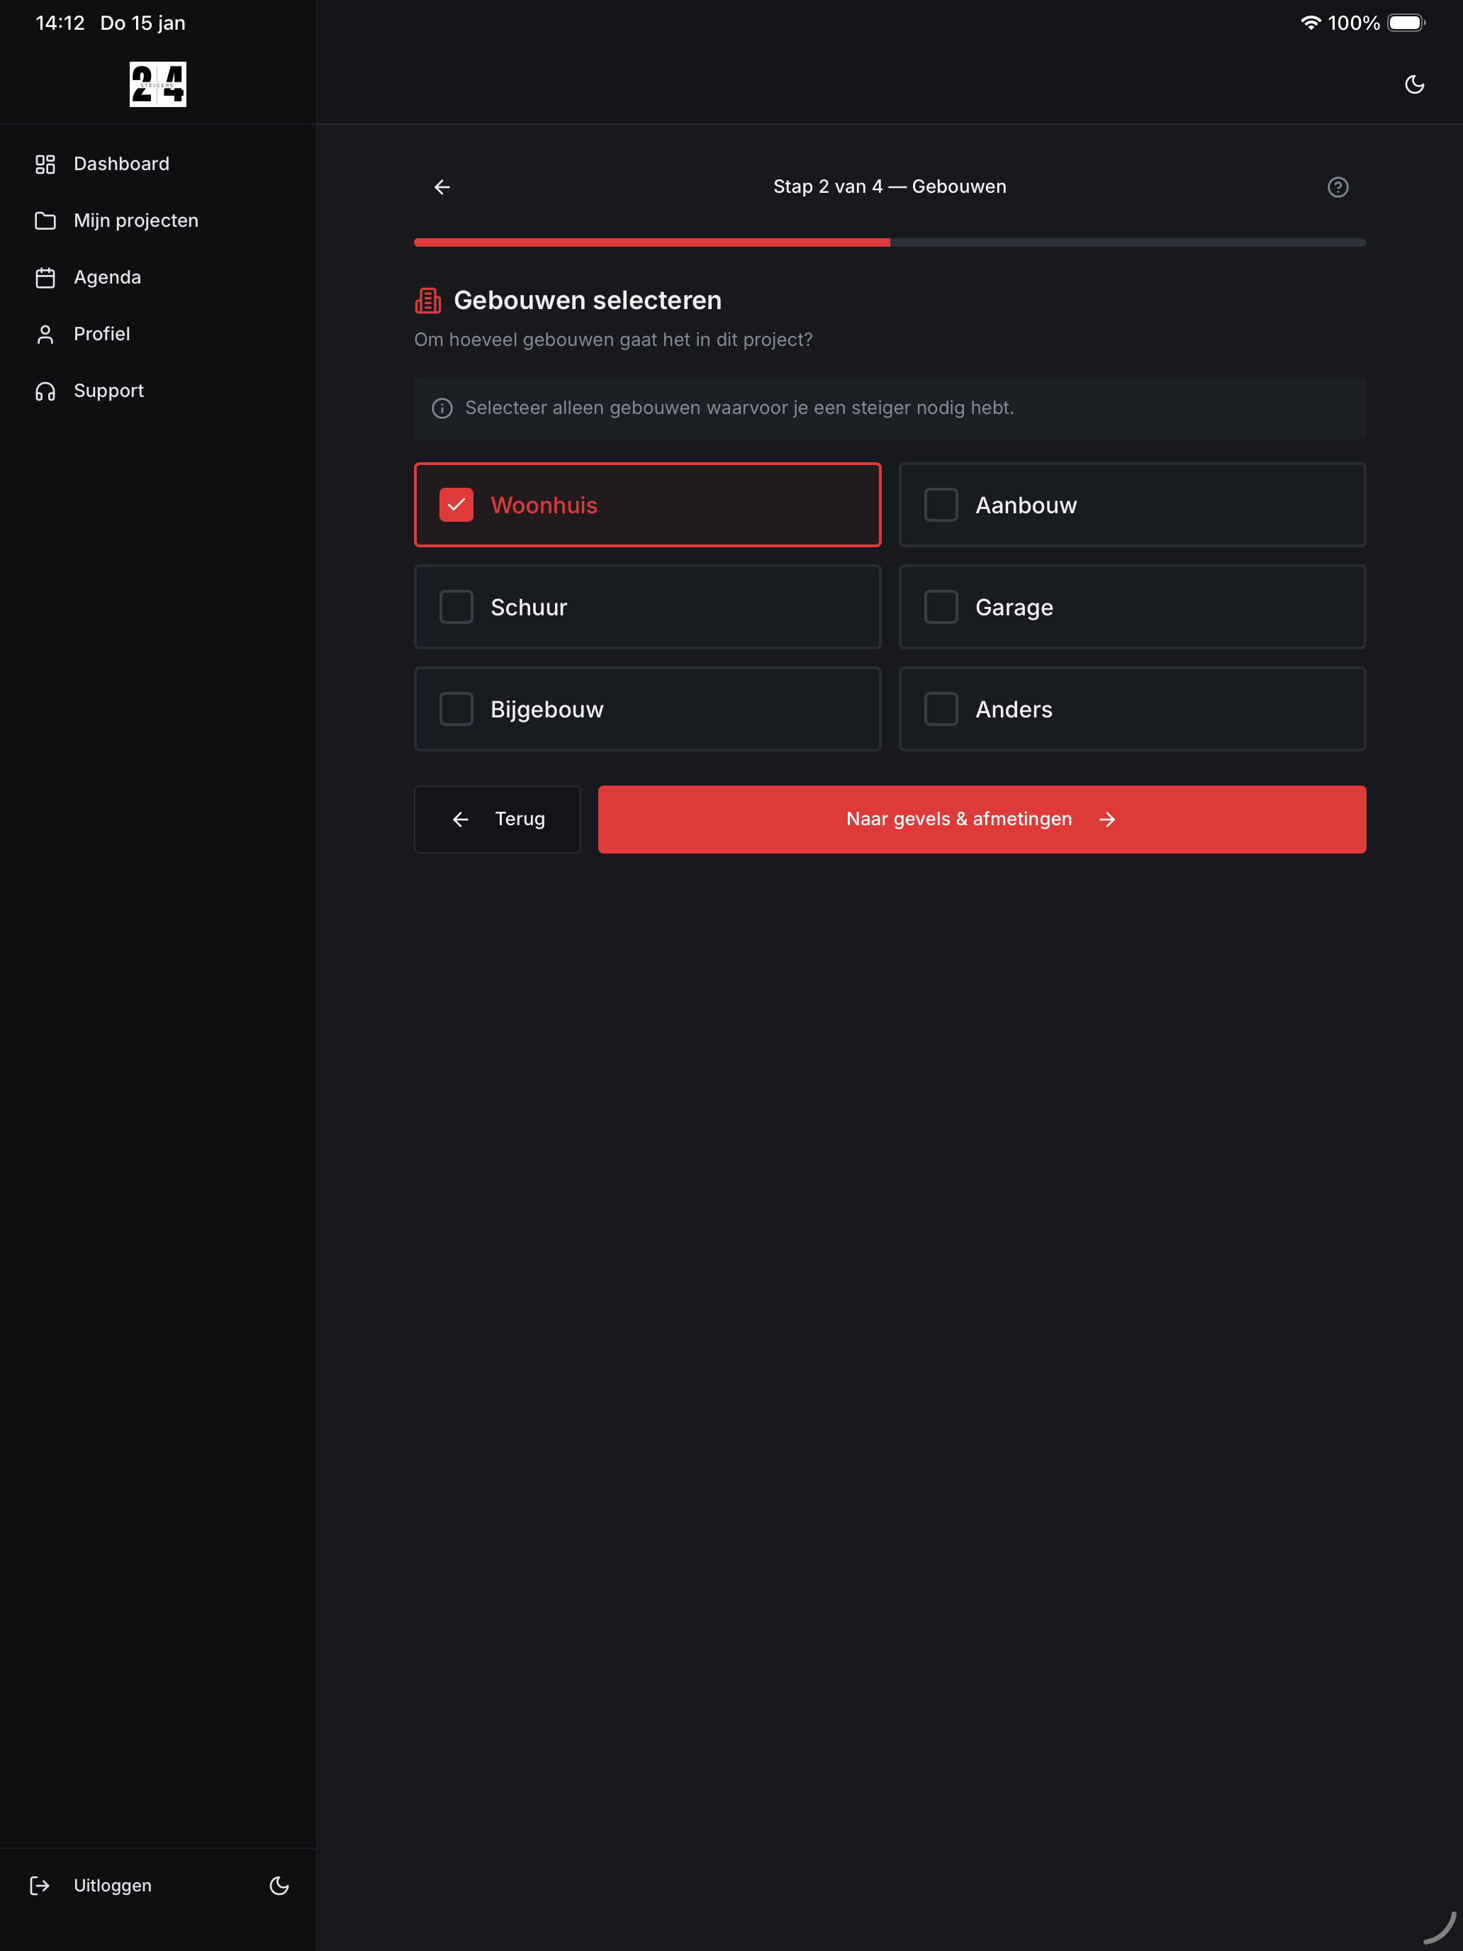Click the Wi-Fi status icon
This screenshot has width=1463, height=1951.
pyautogui.click(x=1311, y=23)
